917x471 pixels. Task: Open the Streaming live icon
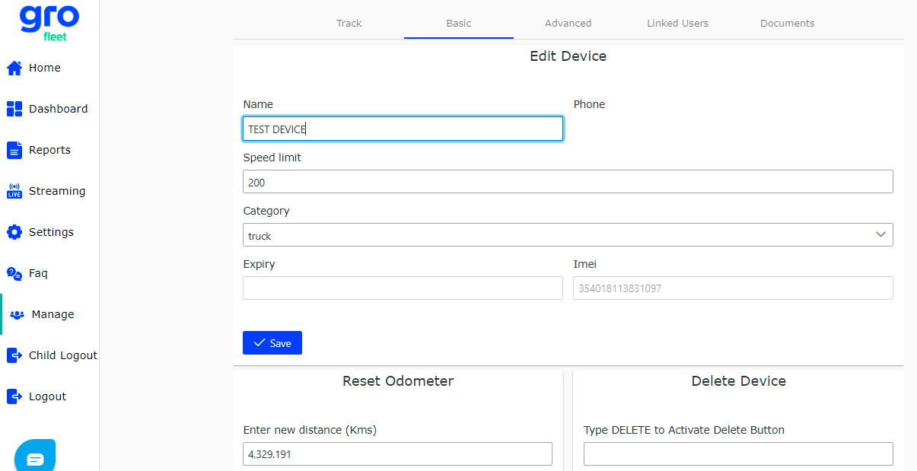(x=14, y=191)
